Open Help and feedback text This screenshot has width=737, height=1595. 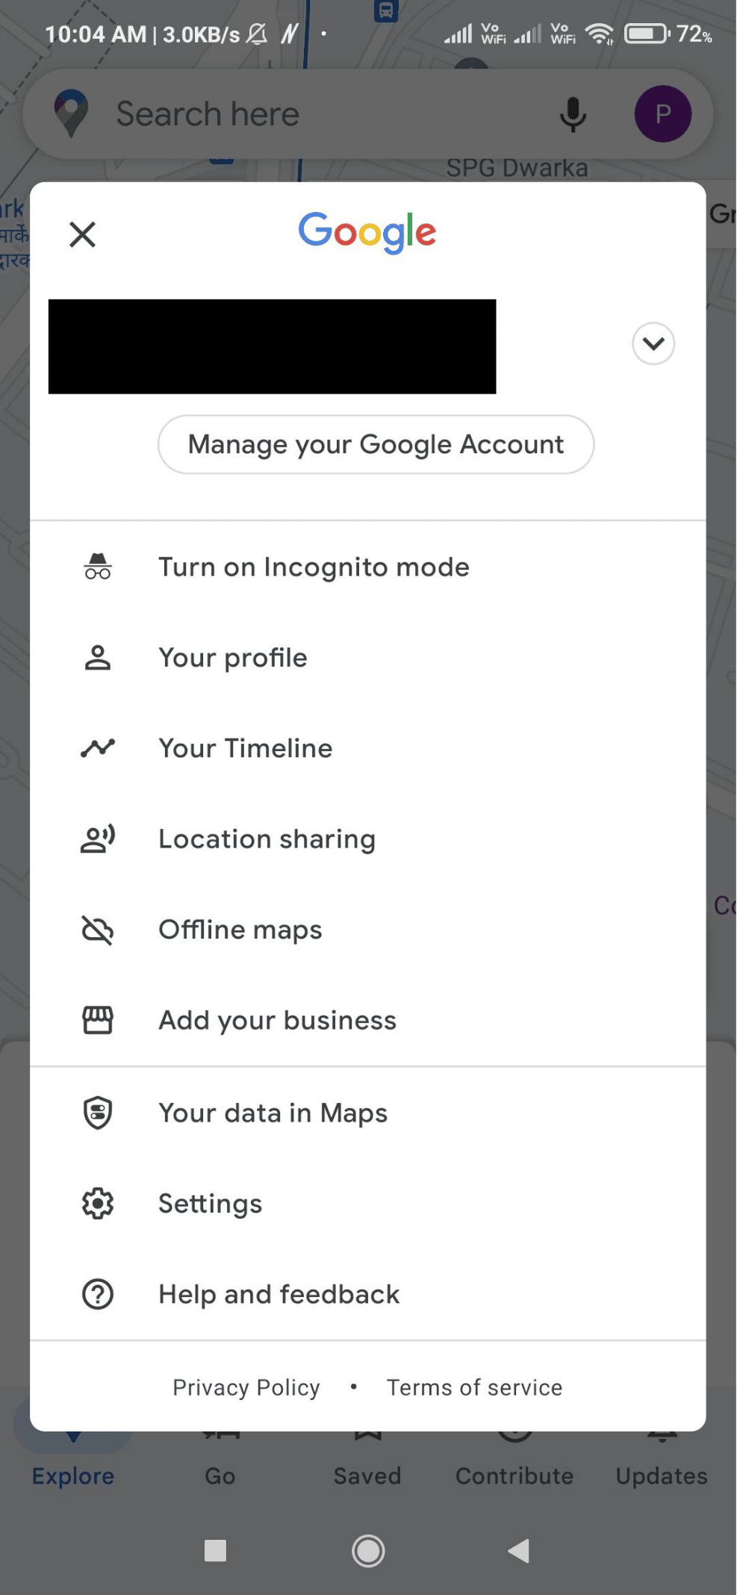279,1294
